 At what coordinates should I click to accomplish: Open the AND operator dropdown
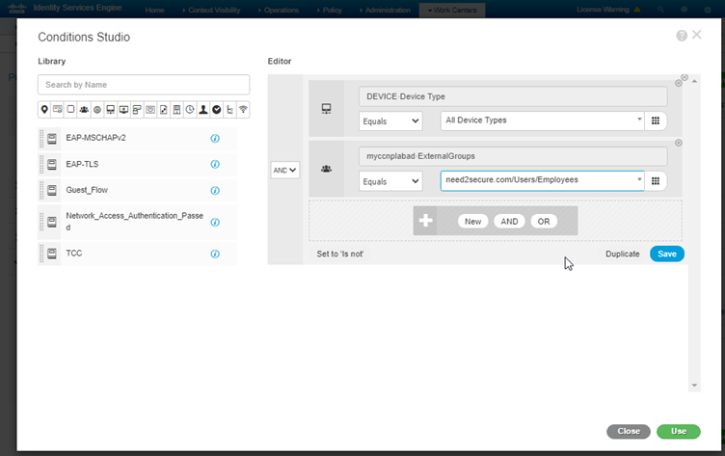click(284, 171)
